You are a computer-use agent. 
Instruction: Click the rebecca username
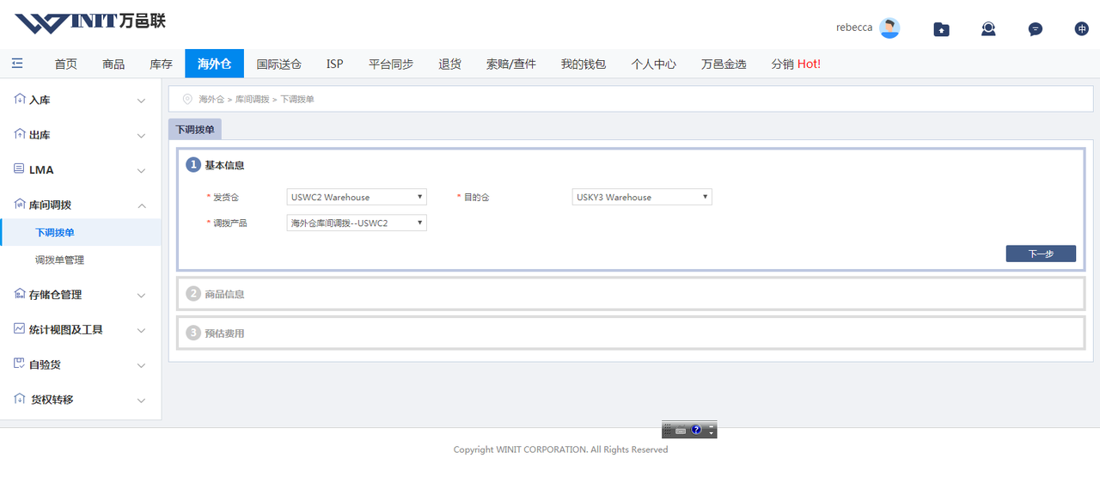pyautogui.click(x=854, y=28)
